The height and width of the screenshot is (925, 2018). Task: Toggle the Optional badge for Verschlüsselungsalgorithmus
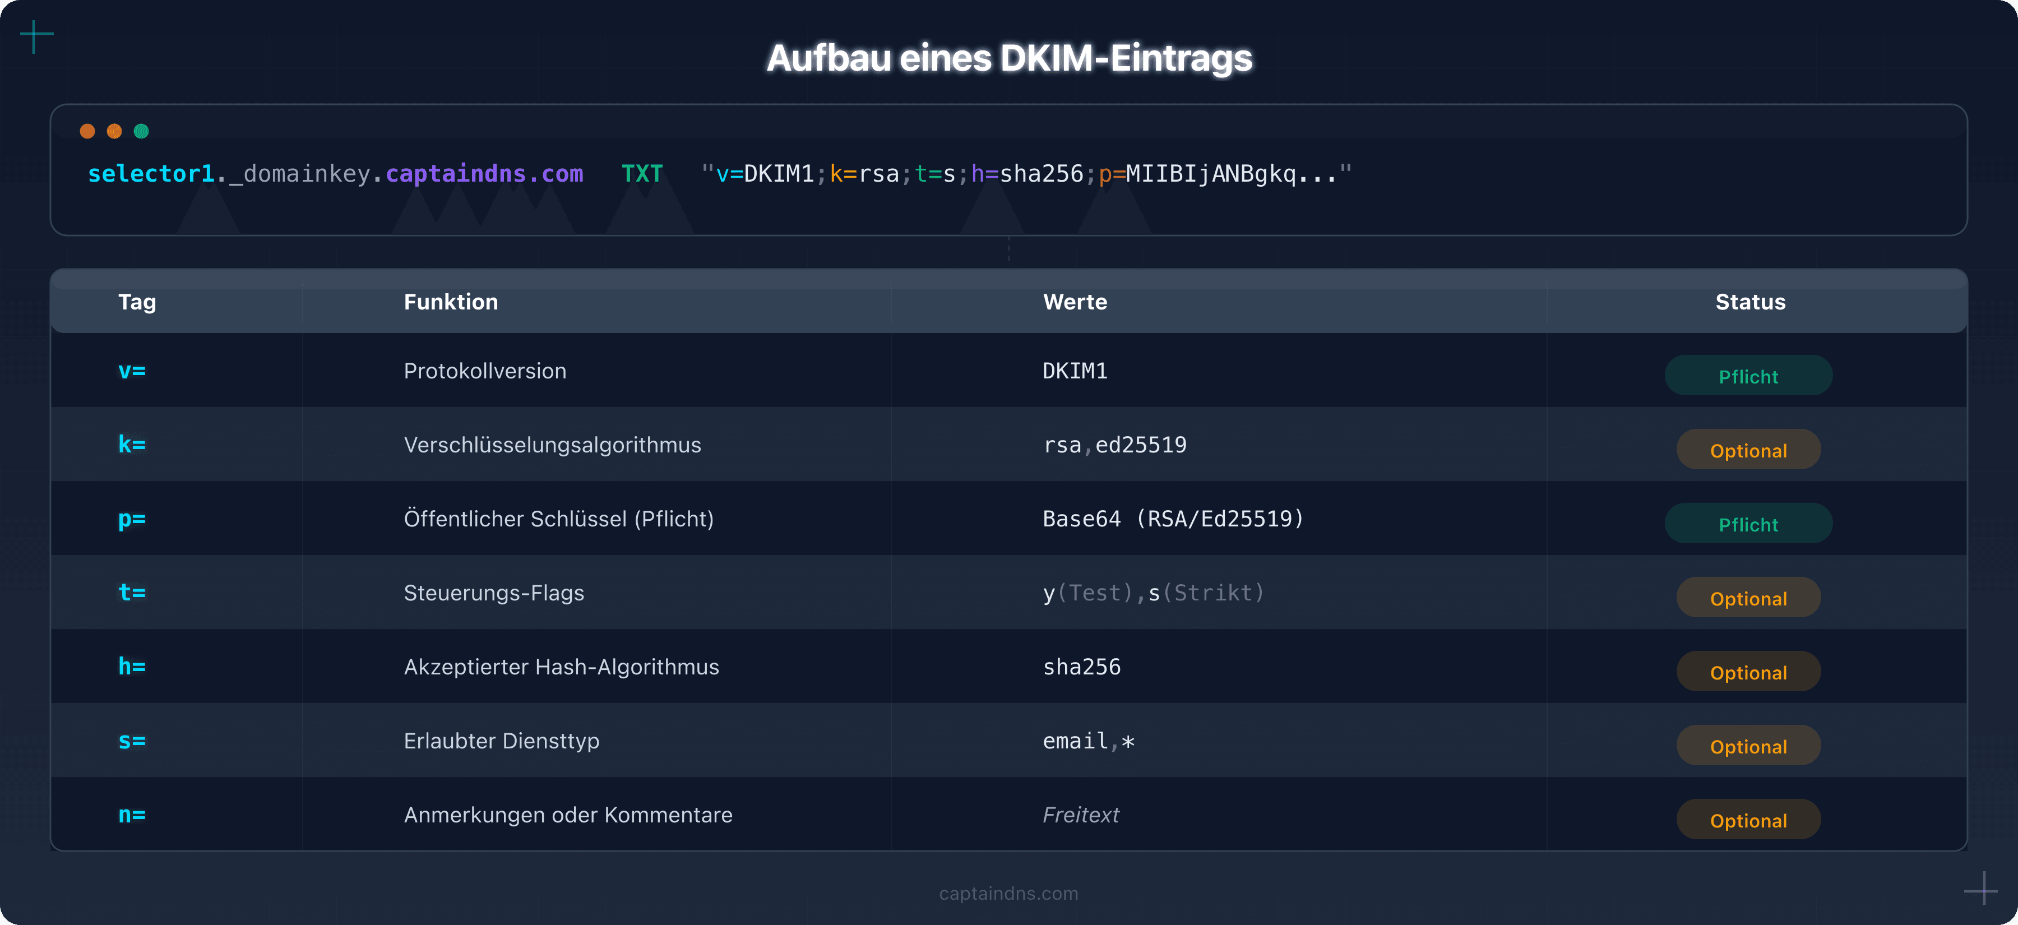tap(1748, 450)
